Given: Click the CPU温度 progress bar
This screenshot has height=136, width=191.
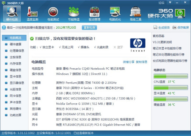Looking at the screenshot, I should [x=171, y=76].
